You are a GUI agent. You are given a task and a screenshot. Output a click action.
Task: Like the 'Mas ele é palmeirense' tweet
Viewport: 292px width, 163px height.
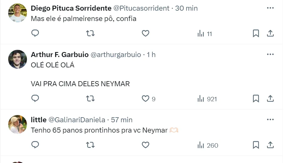point(146,33)
